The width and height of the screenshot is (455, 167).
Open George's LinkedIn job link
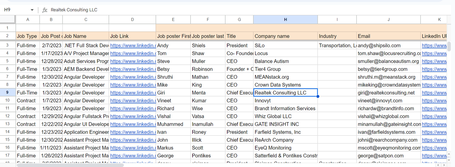click(x=133, y=156)
